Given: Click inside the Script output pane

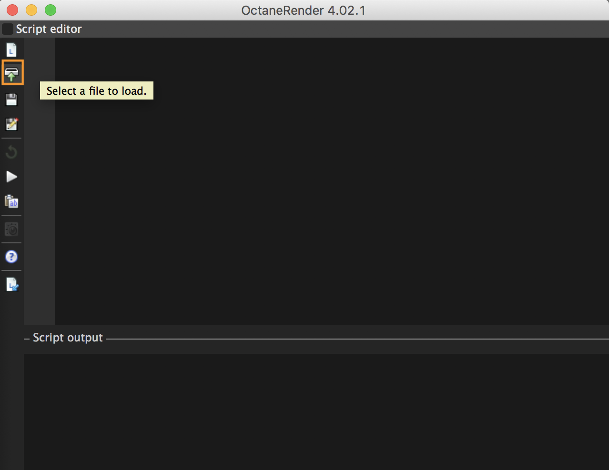Looking at the screenshot, I should [316, 411].
